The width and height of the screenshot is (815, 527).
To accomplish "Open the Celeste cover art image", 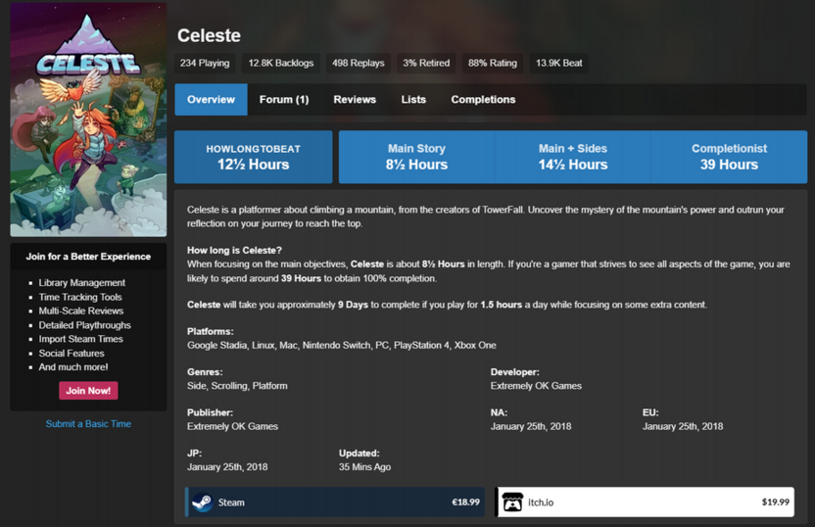I will click(88, 120).
